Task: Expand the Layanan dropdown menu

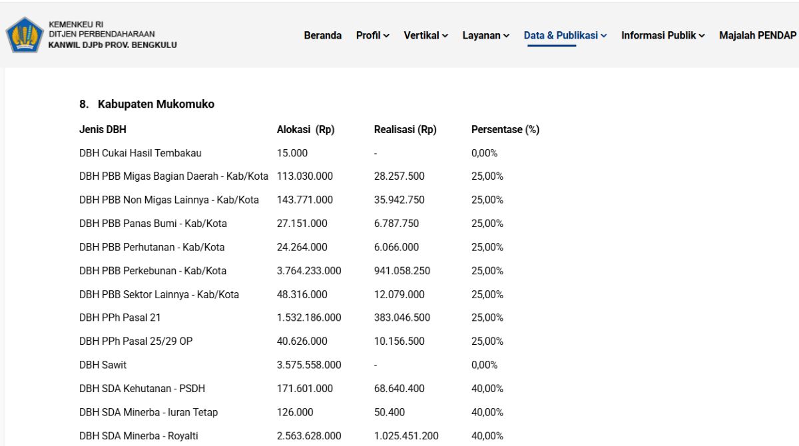Action: pos(486,35)
